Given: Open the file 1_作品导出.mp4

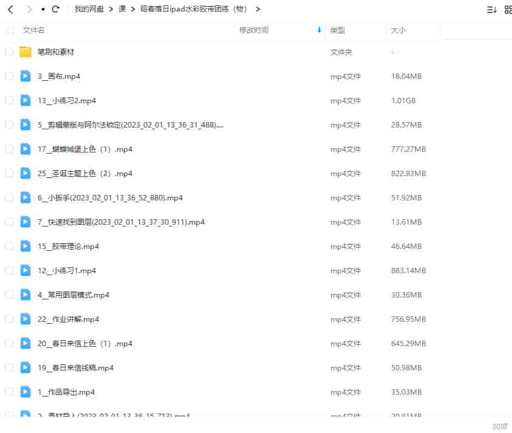Looking at the screenshot, I should pos(66,392).
